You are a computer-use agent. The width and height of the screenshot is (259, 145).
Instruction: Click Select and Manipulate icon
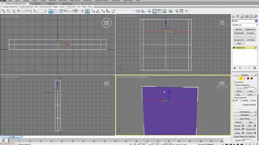[x=82, y=11]
